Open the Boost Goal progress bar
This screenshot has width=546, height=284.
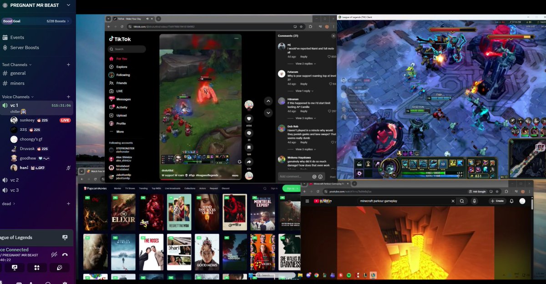(x=36, y=21)
